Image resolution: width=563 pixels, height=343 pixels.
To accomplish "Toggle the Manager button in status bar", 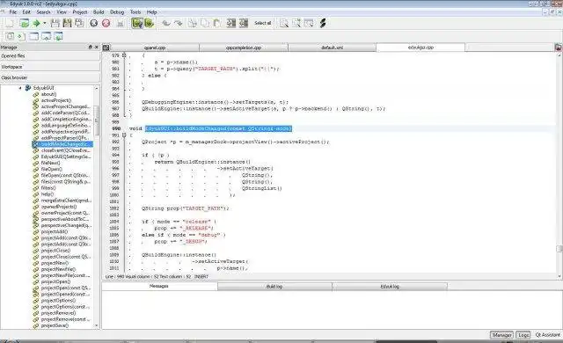I will pos(501,335).
